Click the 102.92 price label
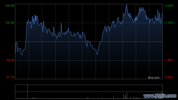Viewport: 178px width, 100px height. pos(10,23)
